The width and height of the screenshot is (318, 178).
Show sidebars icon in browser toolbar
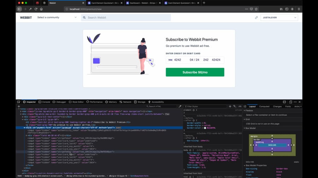coord(287,9)
